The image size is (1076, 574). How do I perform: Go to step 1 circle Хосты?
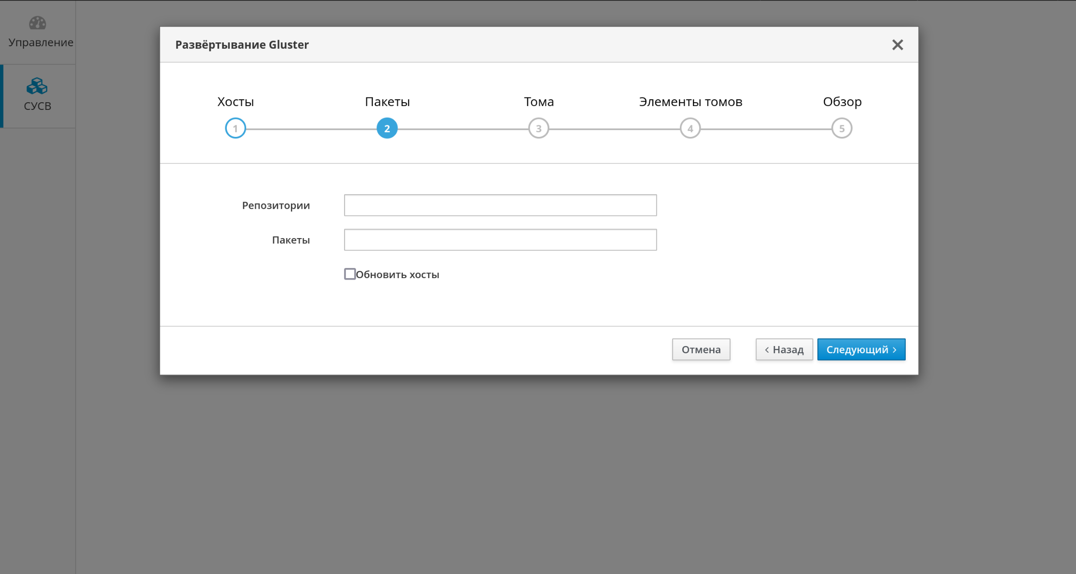235,128
